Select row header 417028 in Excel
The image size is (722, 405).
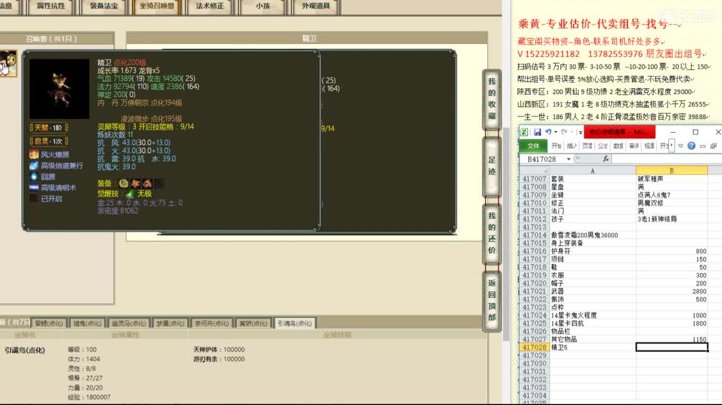click(534, 347)
